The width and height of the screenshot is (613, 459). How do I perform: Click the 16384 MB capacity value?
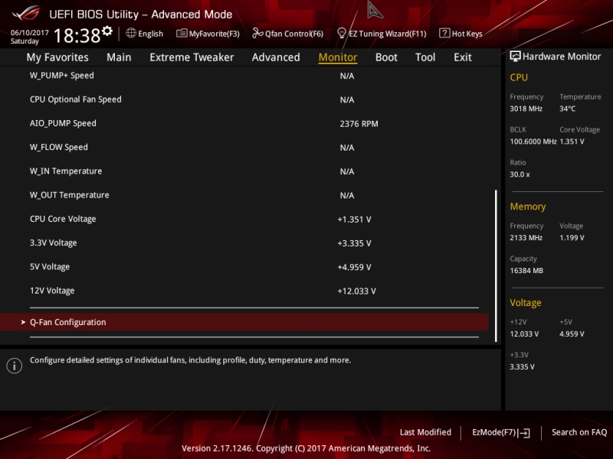(x=526, y=271)
